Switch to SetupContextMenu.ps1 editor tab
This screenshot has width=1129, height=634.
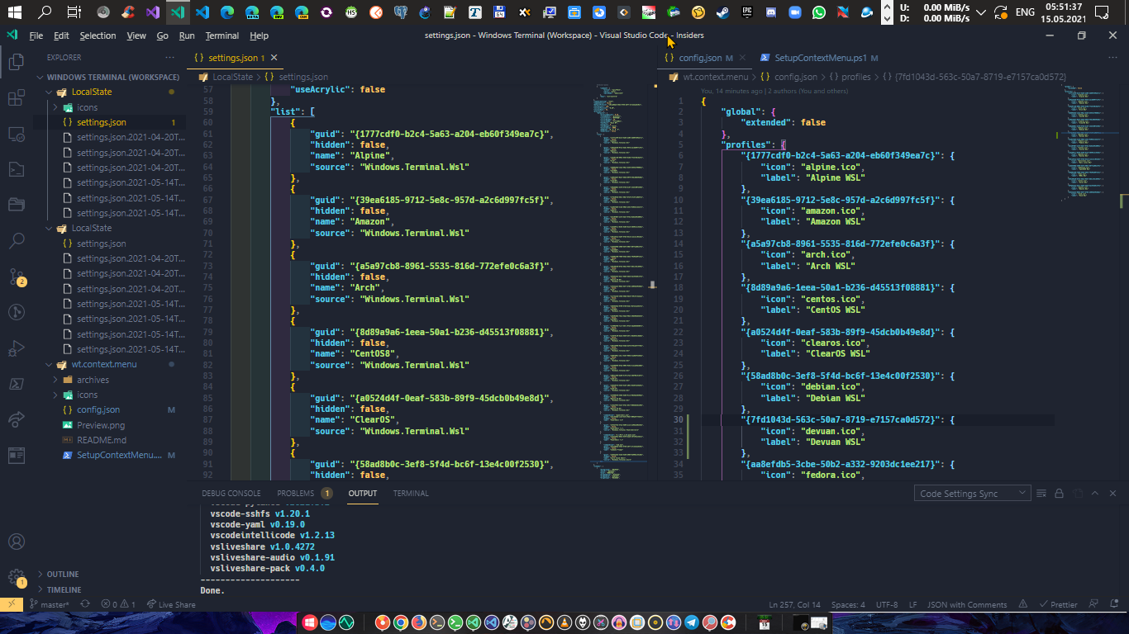[820, 58]
